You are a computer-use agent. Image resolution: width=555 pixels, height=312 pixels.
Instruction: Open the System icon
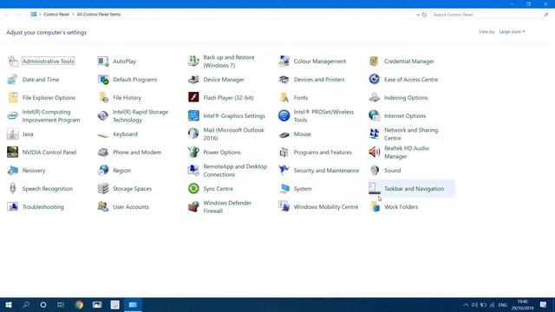[x=284, y=189]
